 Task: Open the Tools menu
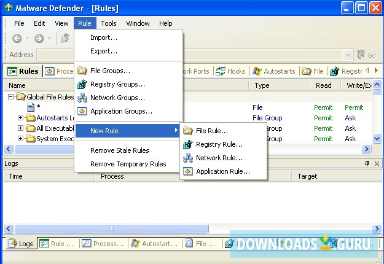[109, 23]
